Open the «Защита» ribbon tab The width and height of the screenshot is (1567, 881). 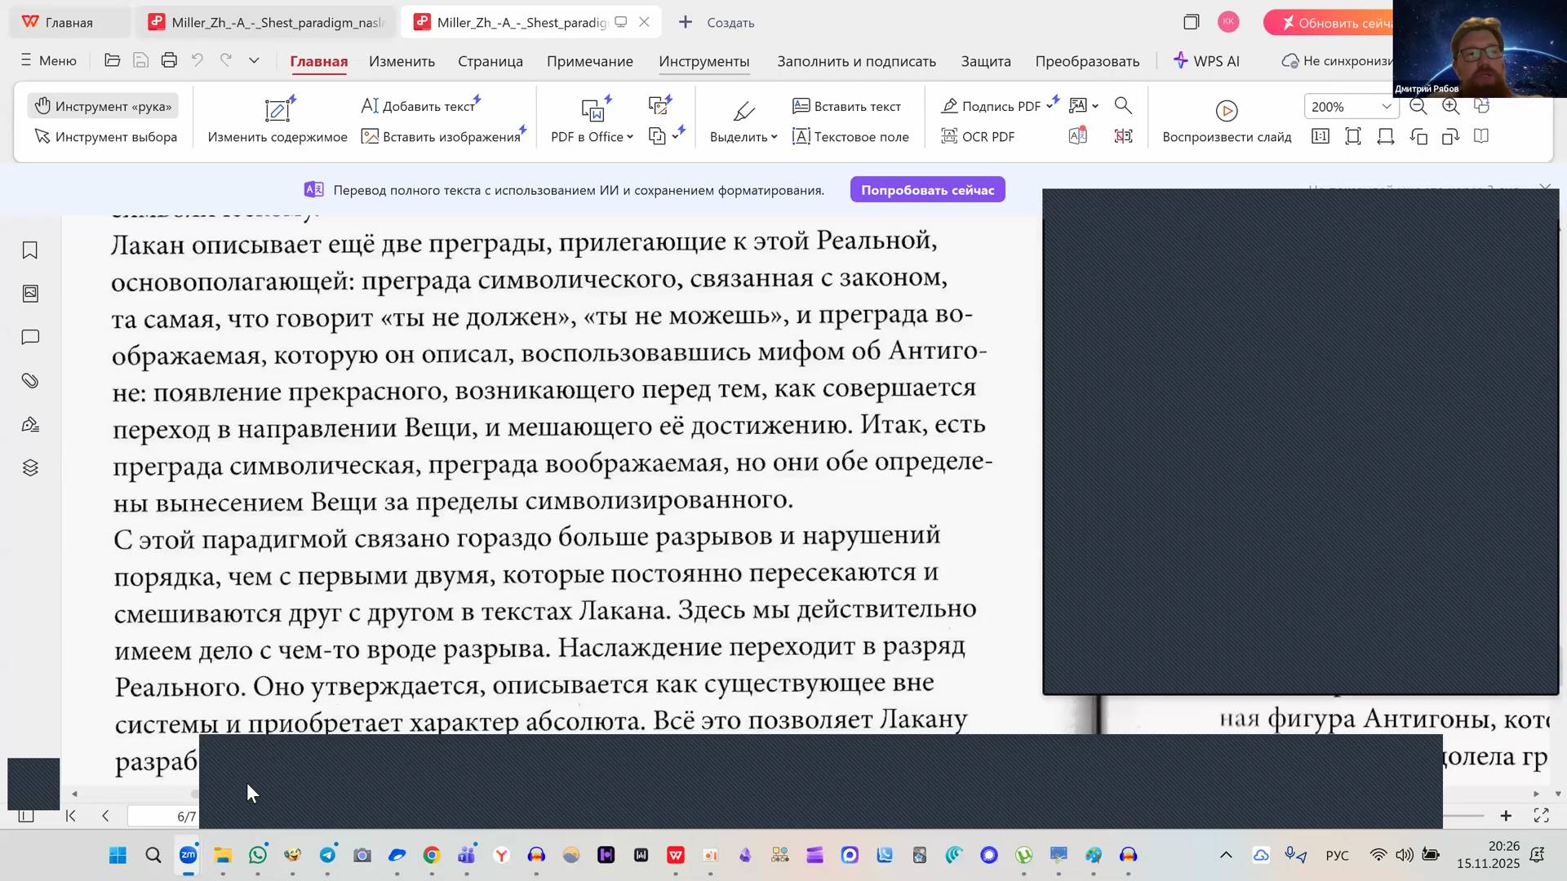tap(985, 61)
